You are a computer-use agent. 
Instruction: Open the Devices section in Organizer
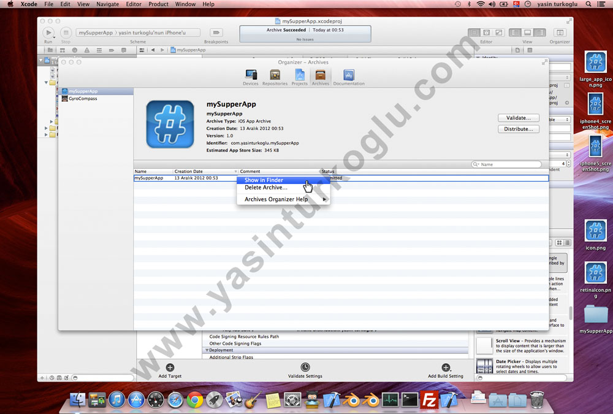(x=251, y=77)
